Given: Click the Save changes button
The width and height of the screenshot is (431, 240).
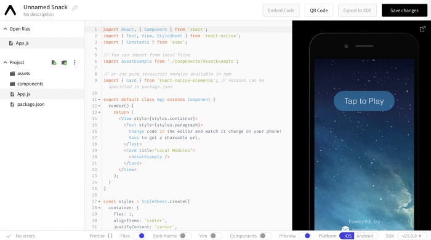Looking at the screenshot, I should 405,10.
